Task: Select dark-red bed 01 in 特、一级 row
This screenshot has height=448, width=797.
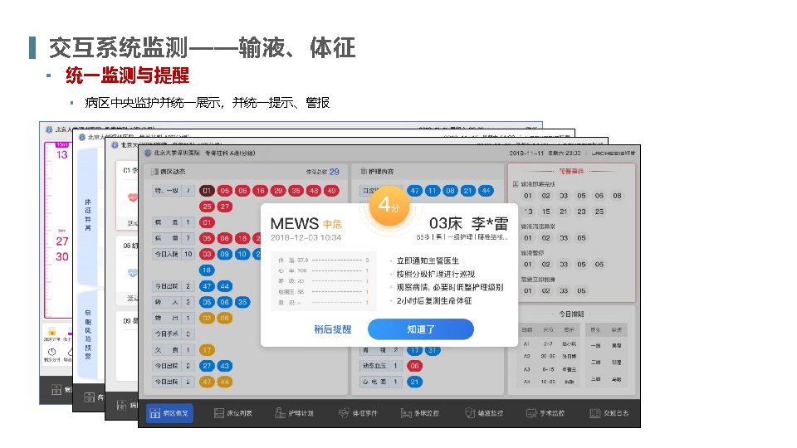Action: tap(207, 191)
